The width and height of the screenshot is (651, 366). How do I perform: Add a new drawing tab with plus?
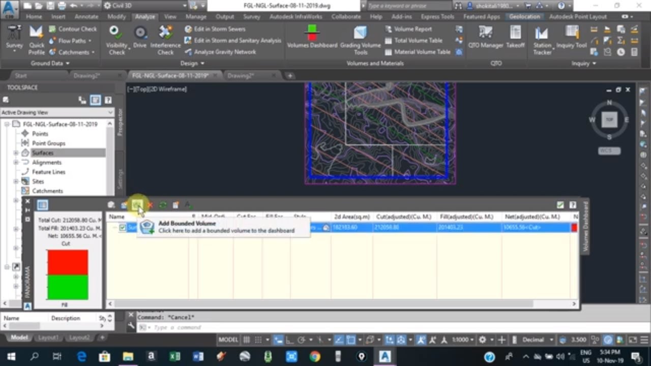tap(290, 76)
